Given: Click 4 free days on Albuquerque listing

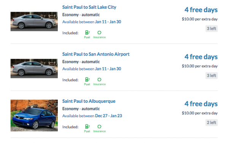Looking at the screenshot, I should (x=201, y=104).
